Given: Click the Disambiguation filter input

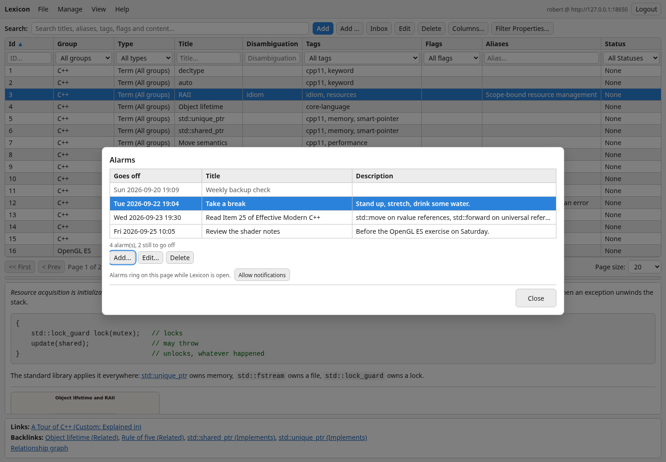Looking at the screenshot, I should pyautogui.click(x=272, y=58).
